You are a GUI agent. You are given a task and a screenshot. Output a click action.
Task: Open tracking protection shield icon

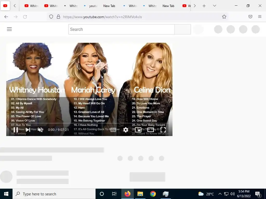point(51,17)
